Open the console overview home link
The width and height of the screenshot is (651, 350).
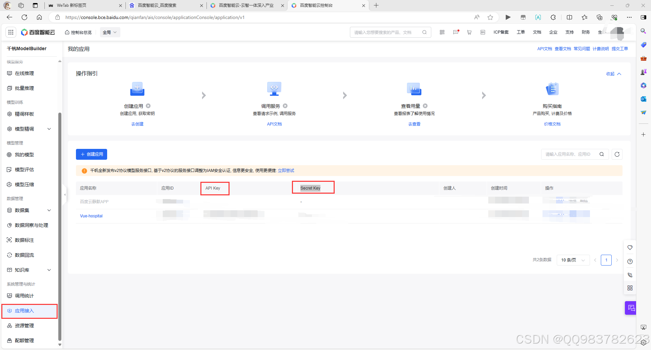click(78, 32)
